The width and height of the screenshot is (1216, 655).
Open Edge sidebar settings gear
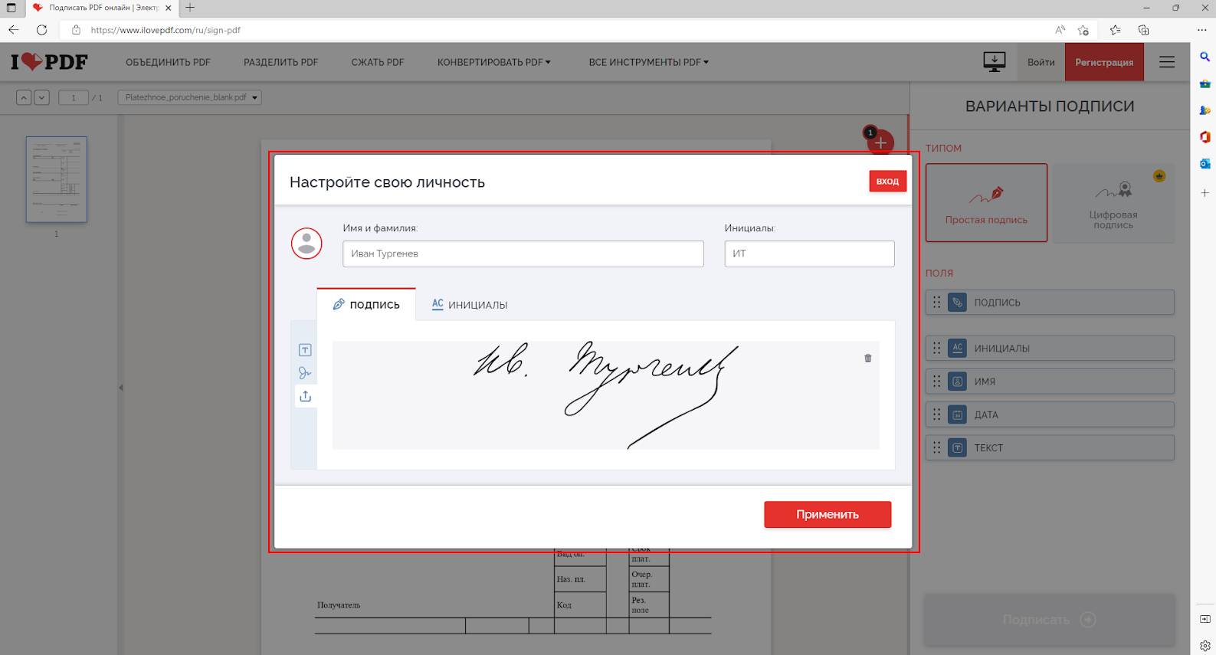coord(1205,646)
